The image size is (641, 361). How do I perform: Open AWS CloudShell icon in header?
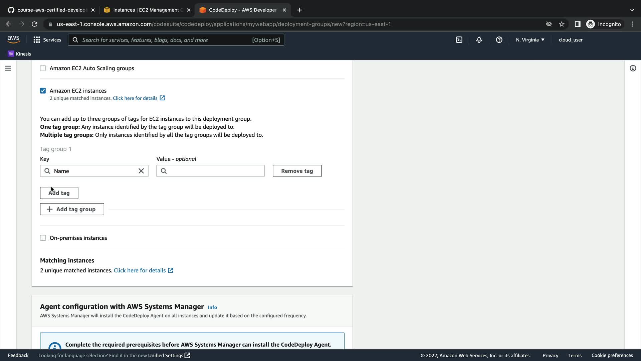[459, 40]
